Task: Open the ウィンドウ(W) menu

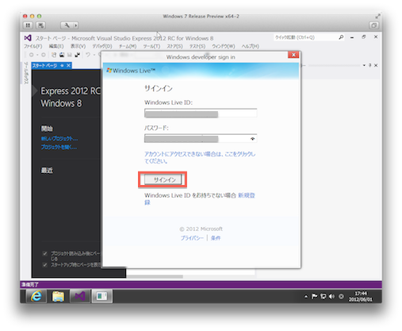Action: (x=224, y=46)
